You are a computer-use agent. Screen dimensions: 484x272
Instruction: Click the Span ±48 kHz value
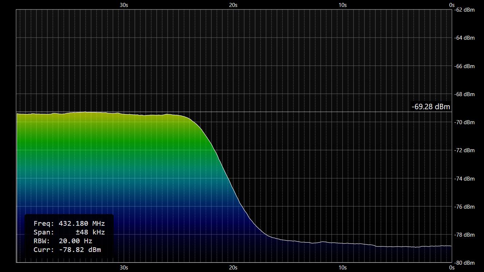[x=91, y=232]
